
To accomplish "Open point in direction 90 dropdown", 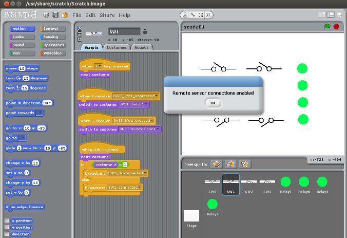I will (x=50, y=103).
